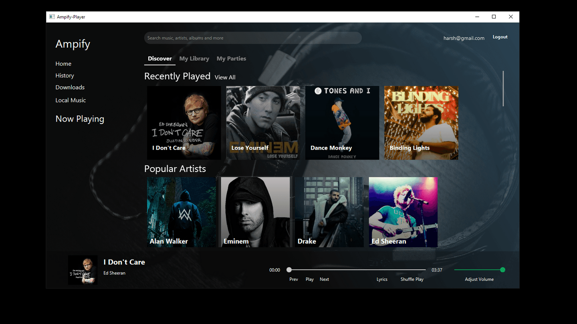Click the 03:37 track duration label
Viewport: 577px width, 324px height.
[437, 270]
